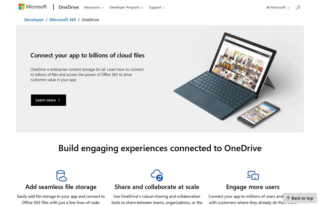
Task: Click the "Build engaging experiences connected to OneDrive" heading
Action: (160, 148)
